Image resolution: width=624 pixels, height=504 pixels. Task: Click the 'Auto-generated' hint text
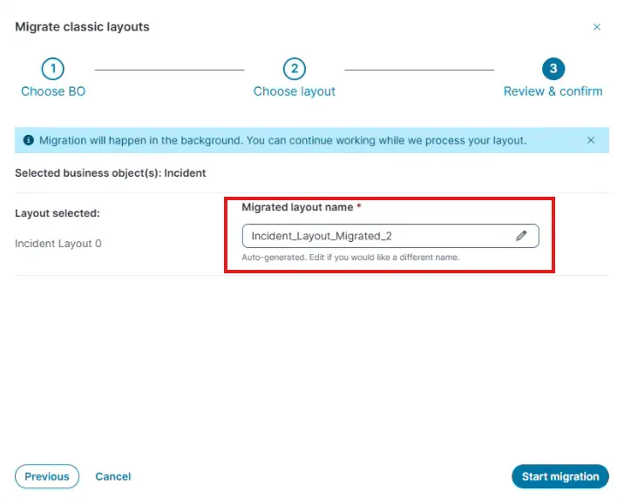click(350, 257)
